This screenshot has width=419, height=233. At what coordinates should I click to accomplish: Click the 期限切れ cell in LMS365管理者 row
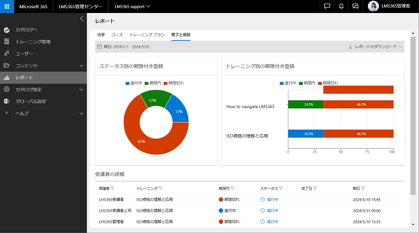tap(229, 221)
